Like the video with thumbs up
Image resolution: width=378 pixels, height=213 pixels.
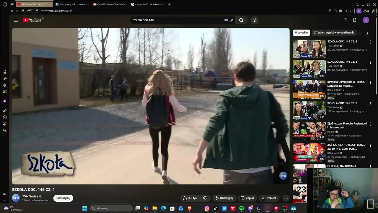[190, 198]
